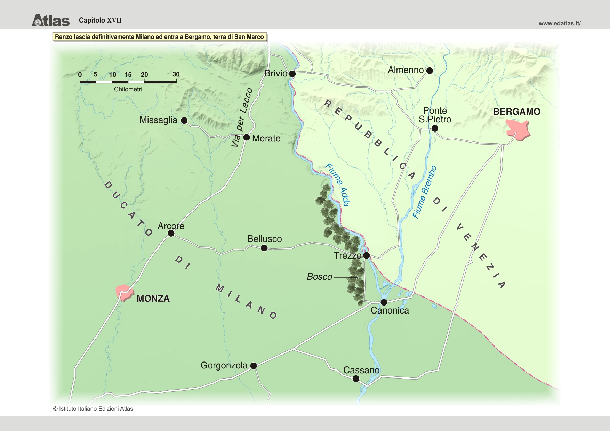Click the Arcore marker dot
Image resolution: width=610 pixels, height=431 pixels.
[171, 234]
